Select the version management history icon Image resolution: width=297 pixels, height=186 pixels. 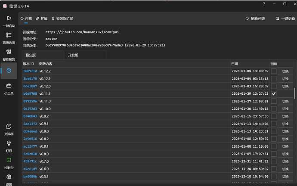tap(9, 71)
